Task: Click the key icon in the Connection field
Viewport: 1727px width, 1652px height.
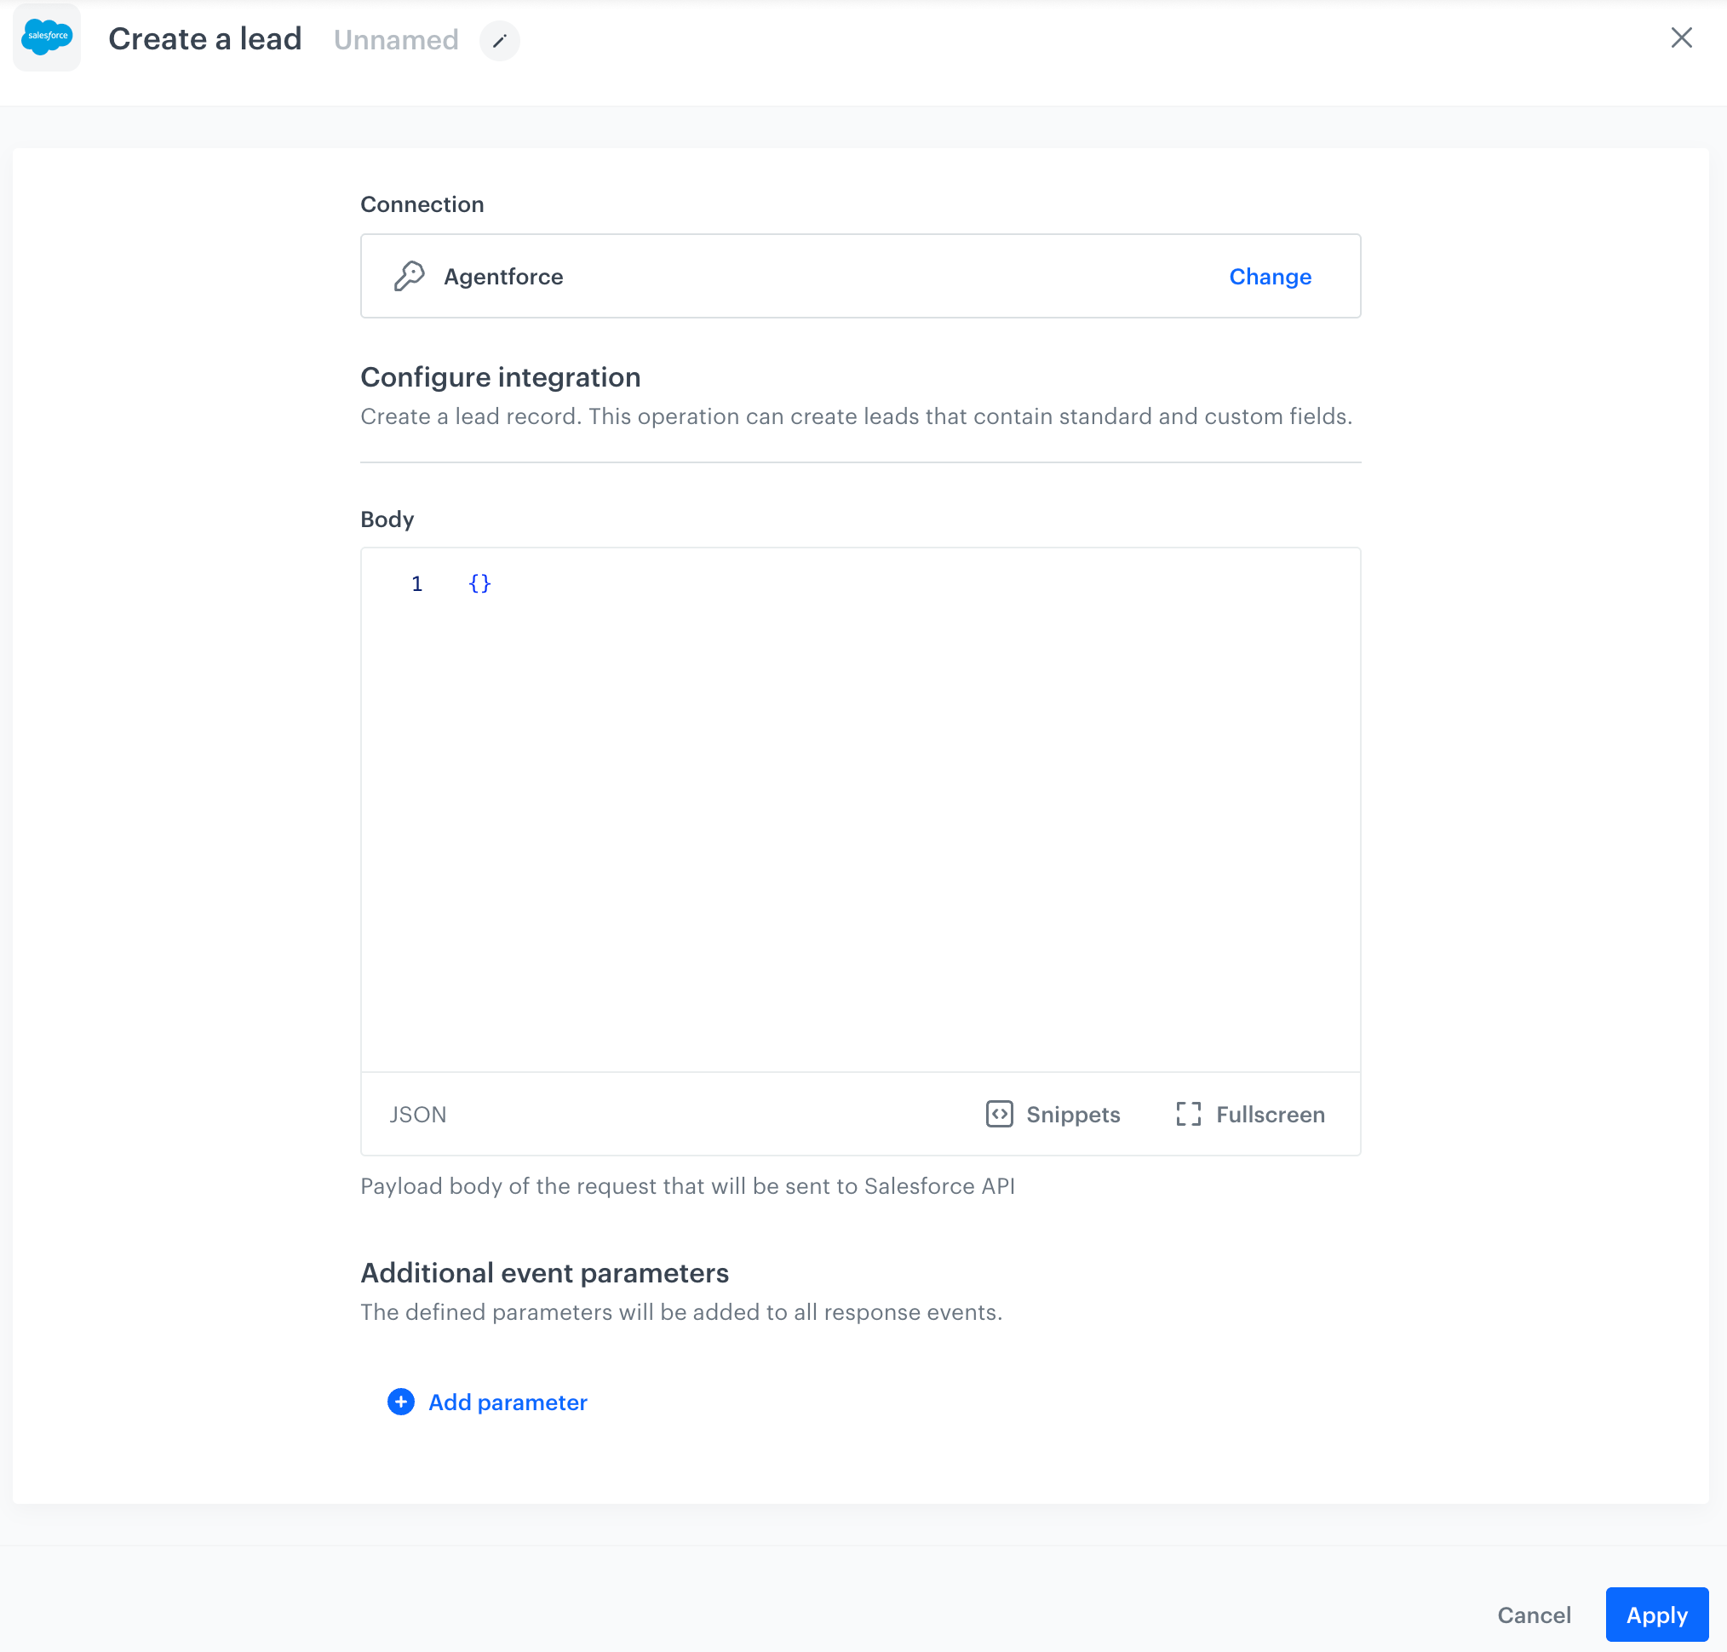Action: point(409,276)
